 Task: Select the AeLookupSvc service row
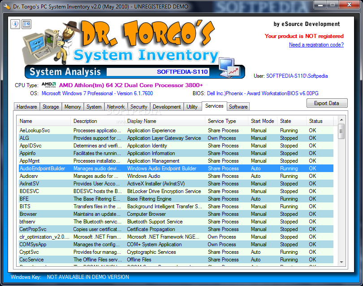pyautogui.click(x=176, y=130)
